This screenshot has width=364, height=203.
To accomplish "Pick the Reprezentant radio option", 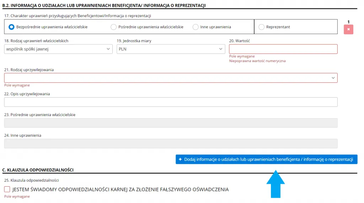I will pyautogui.click(x=262, y=27).
